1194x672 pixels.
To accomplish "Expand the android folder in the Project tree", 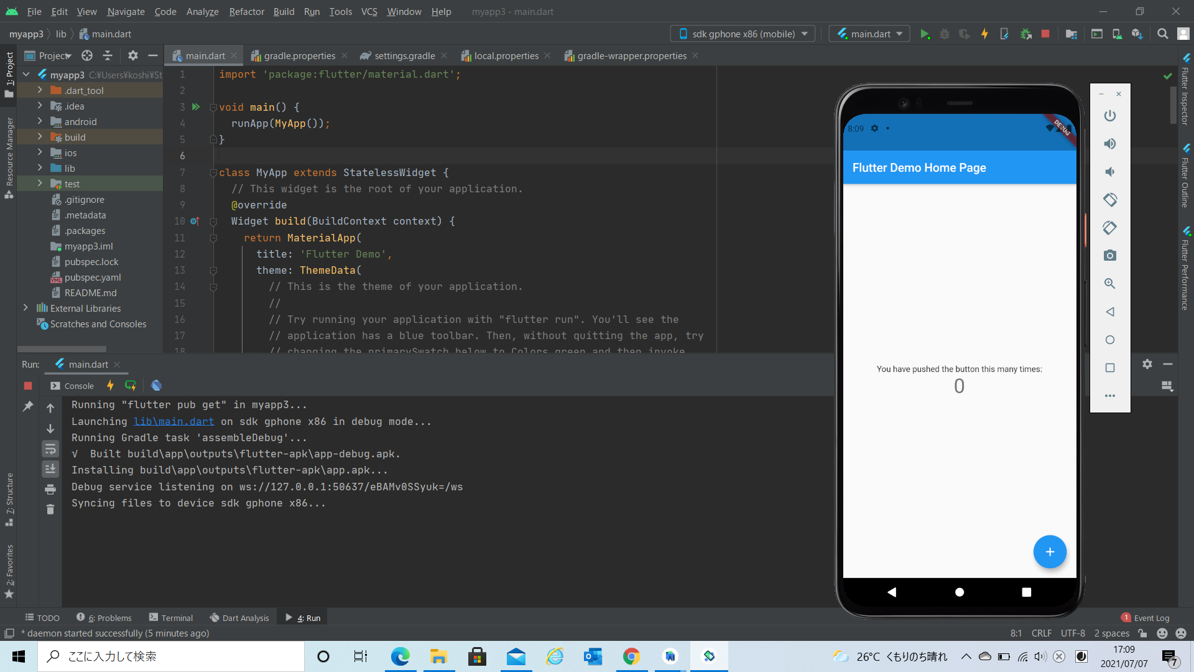I will 39,121.
